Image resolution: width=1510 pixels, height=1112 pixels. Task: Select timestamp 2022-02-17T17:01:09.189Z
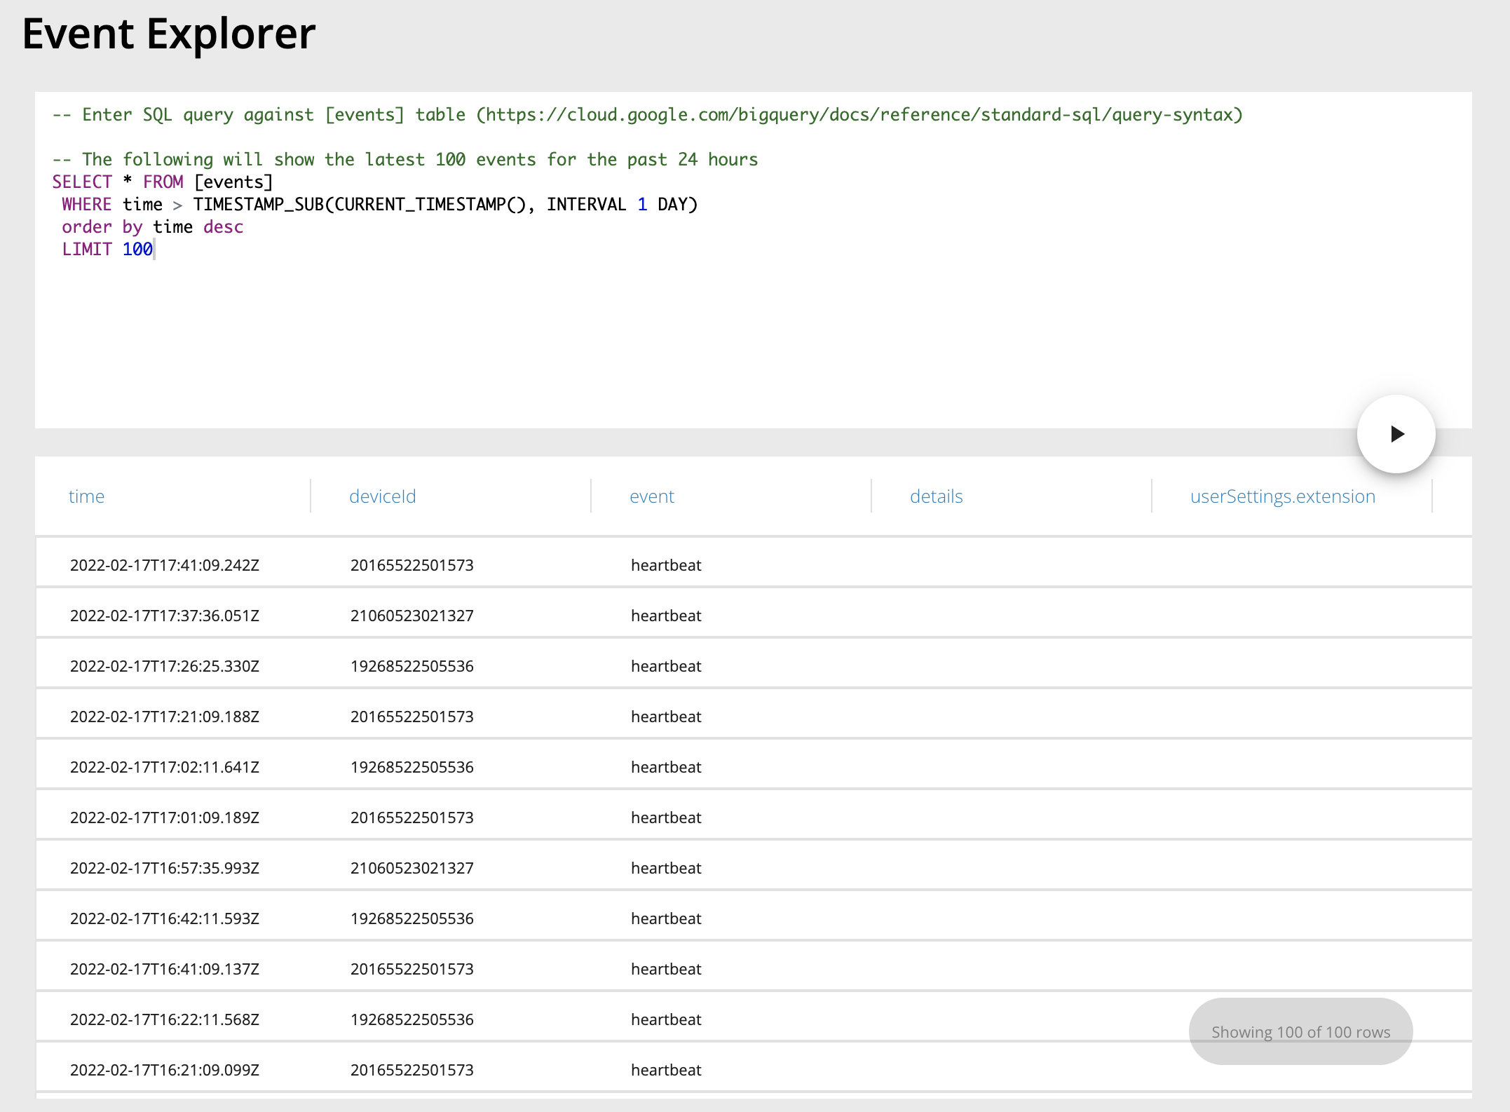coord(165,818)
